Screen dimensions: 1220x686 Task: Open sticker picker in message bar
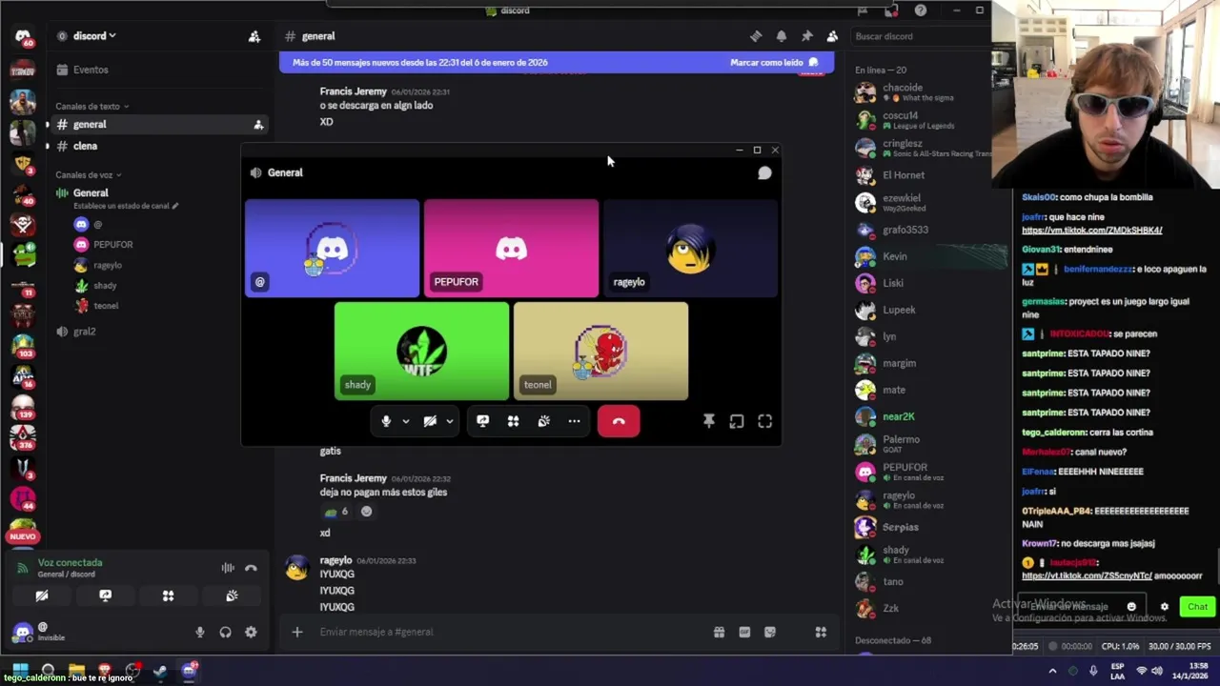pos(770,632)
